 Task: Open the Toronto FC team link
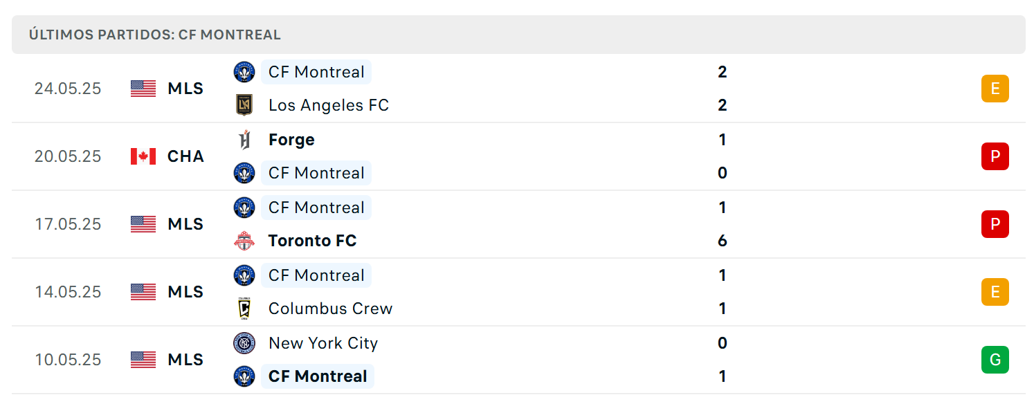[x=312, y=241]
